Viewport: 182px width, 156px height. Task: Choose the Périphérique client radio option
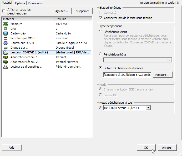click(100, 32)
